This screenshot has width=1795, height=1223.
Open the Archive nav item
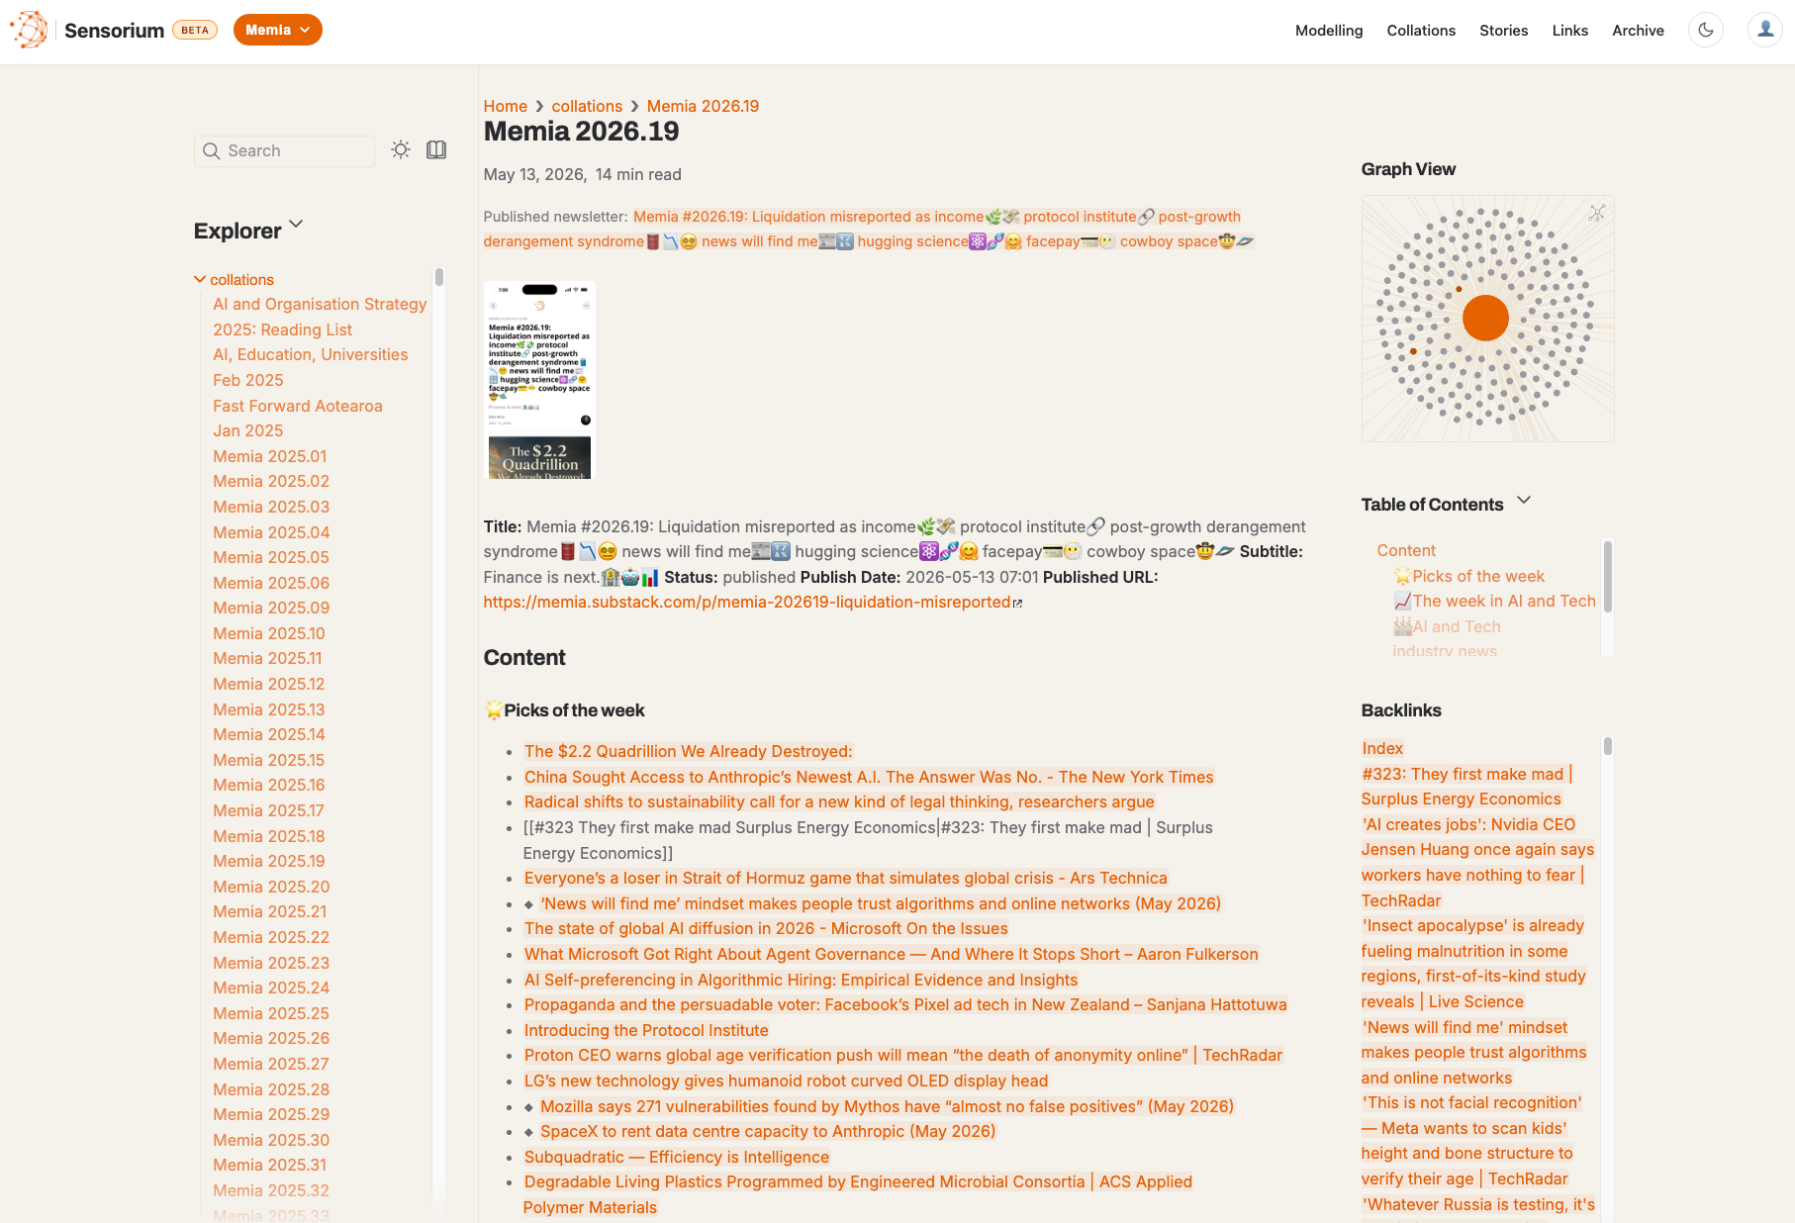(1638, 31)
